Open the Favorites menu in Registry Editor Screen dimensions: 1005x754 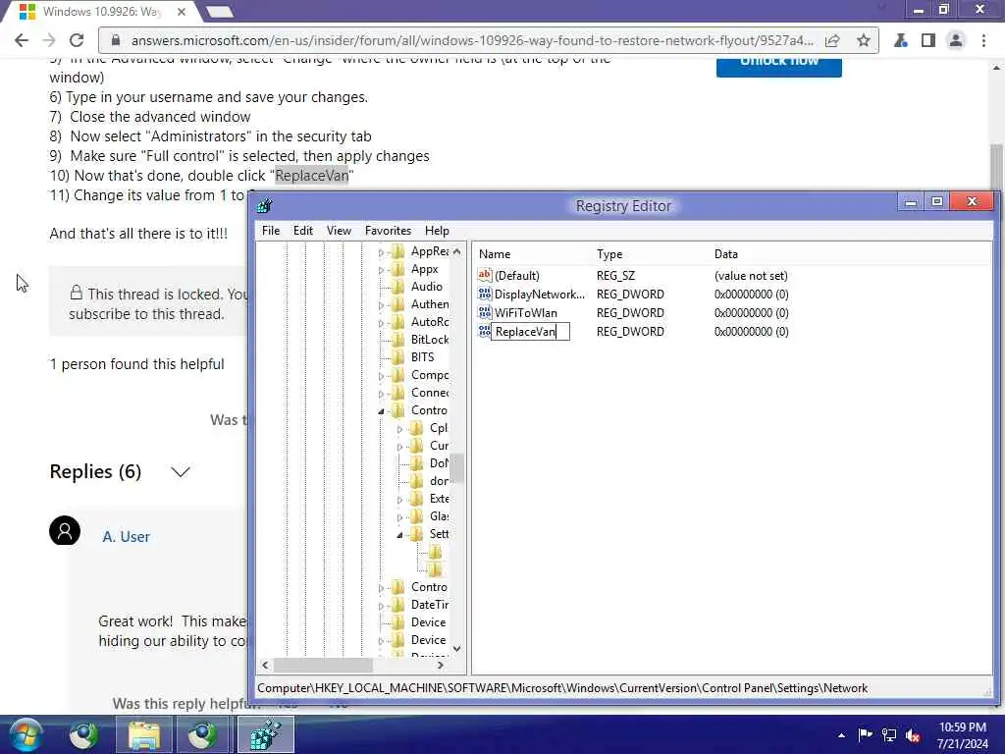(388, 230)
